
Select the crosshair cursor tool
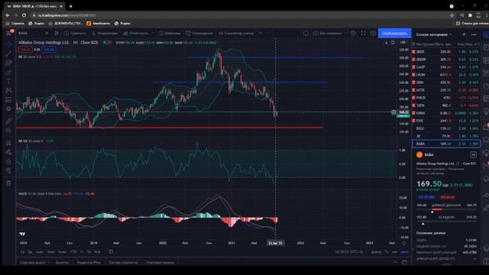click(8, 44)
